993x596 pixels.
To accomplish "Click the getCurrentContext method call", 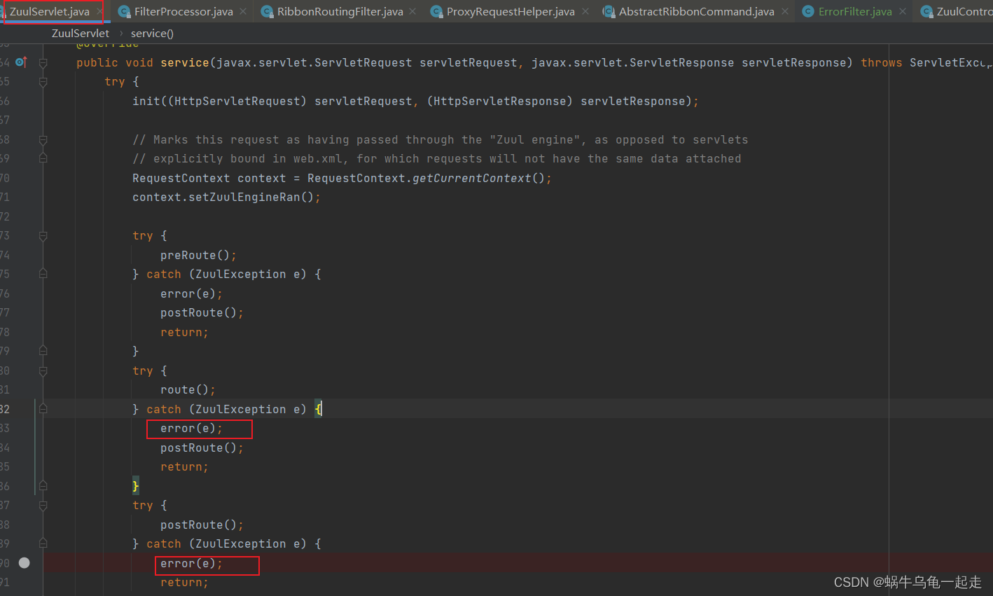I will point(472,179).
